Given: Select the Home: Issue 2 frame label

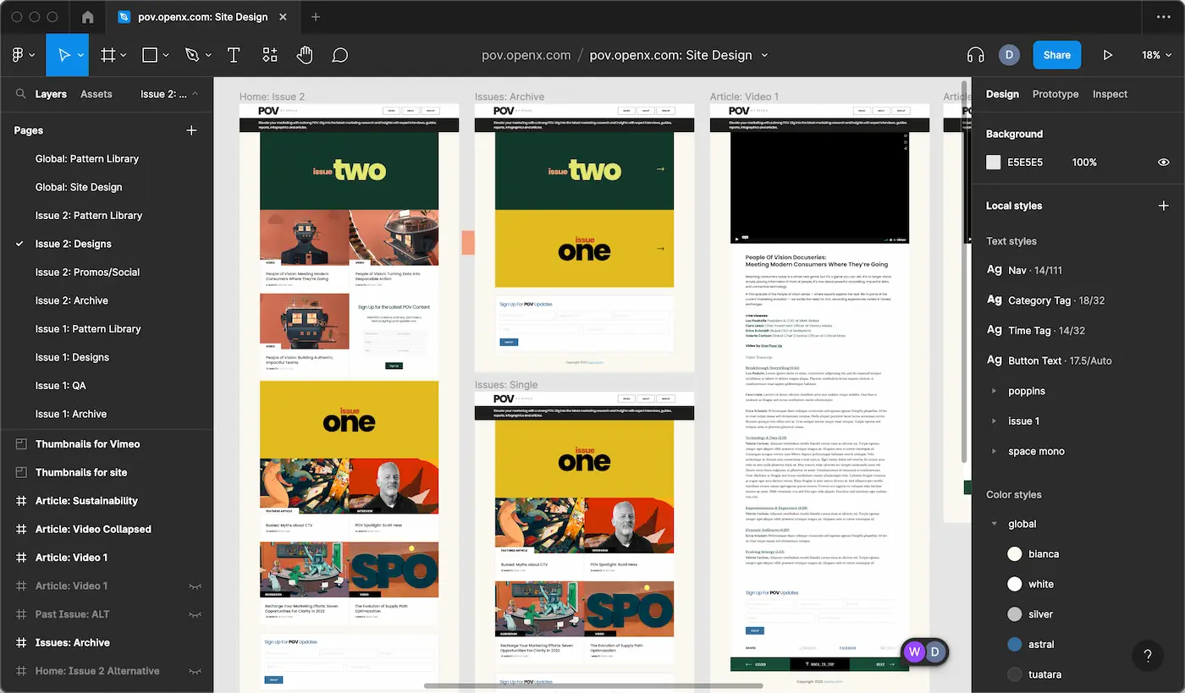Looking at the screenshot, I should 272,96.
